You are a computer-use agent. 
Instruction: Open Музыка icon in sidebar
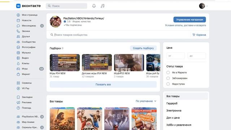click(x=18, y=53)
